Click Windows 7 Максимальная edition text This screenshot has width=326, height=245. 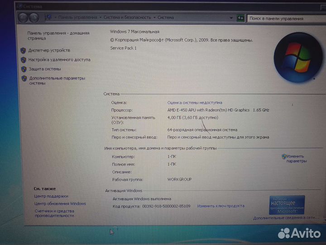tap(134, 32)
